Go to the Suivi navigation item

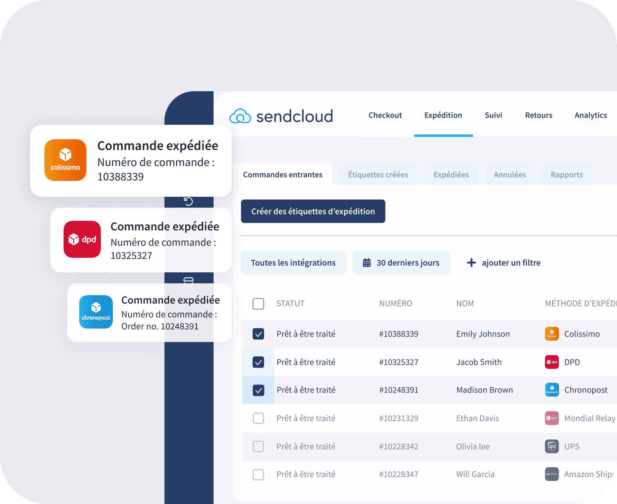pyautogui.click(x=493, y=115)
